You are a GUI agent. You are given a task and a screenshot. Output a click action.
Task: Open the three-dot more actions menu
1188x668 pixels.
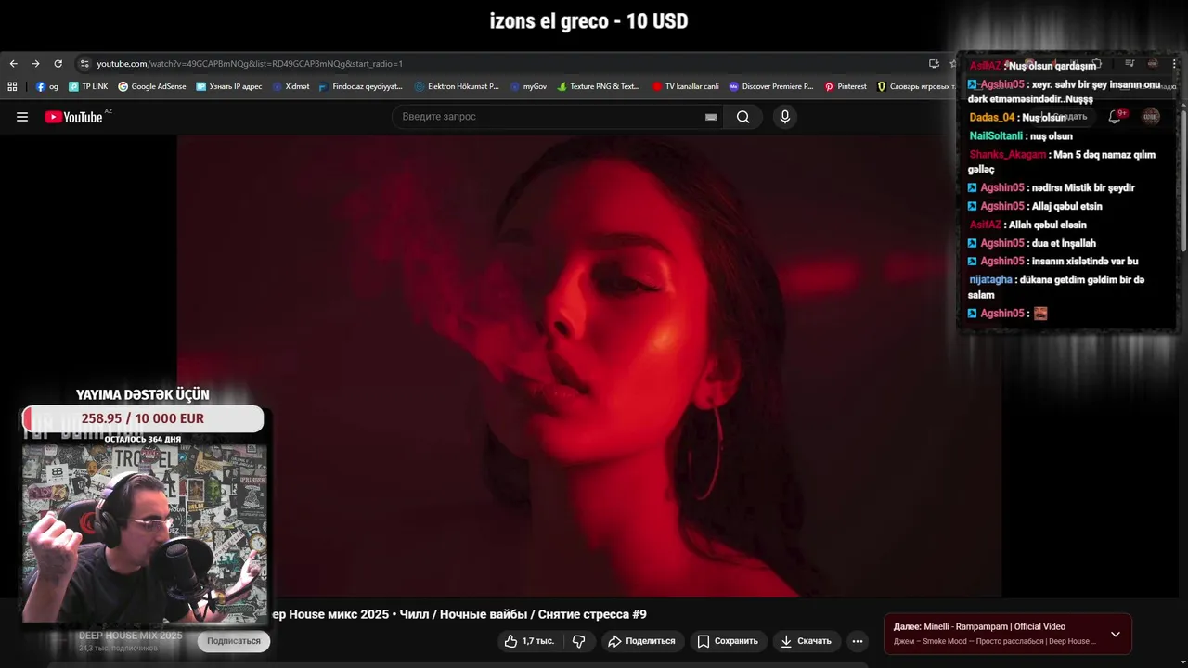(858, 641)
